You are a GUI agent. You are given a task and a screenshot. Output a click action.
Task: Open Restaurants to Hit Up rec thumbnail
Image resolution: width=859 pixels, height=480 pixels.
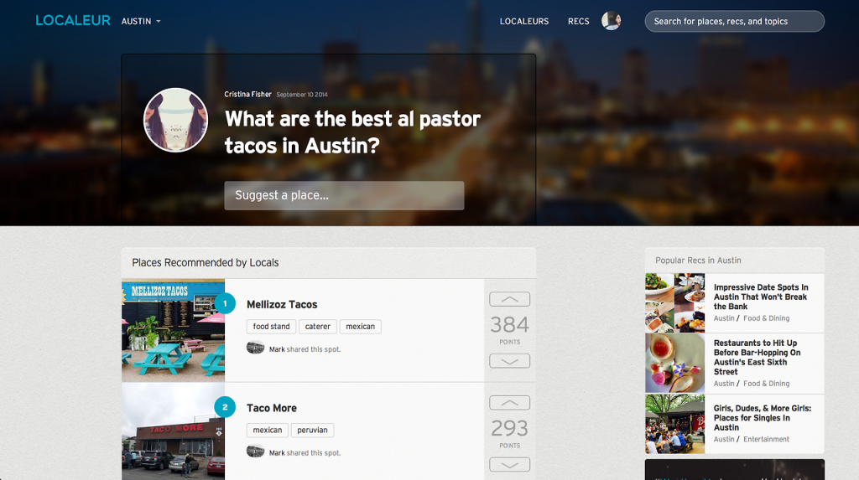click(x=675, y=363)
